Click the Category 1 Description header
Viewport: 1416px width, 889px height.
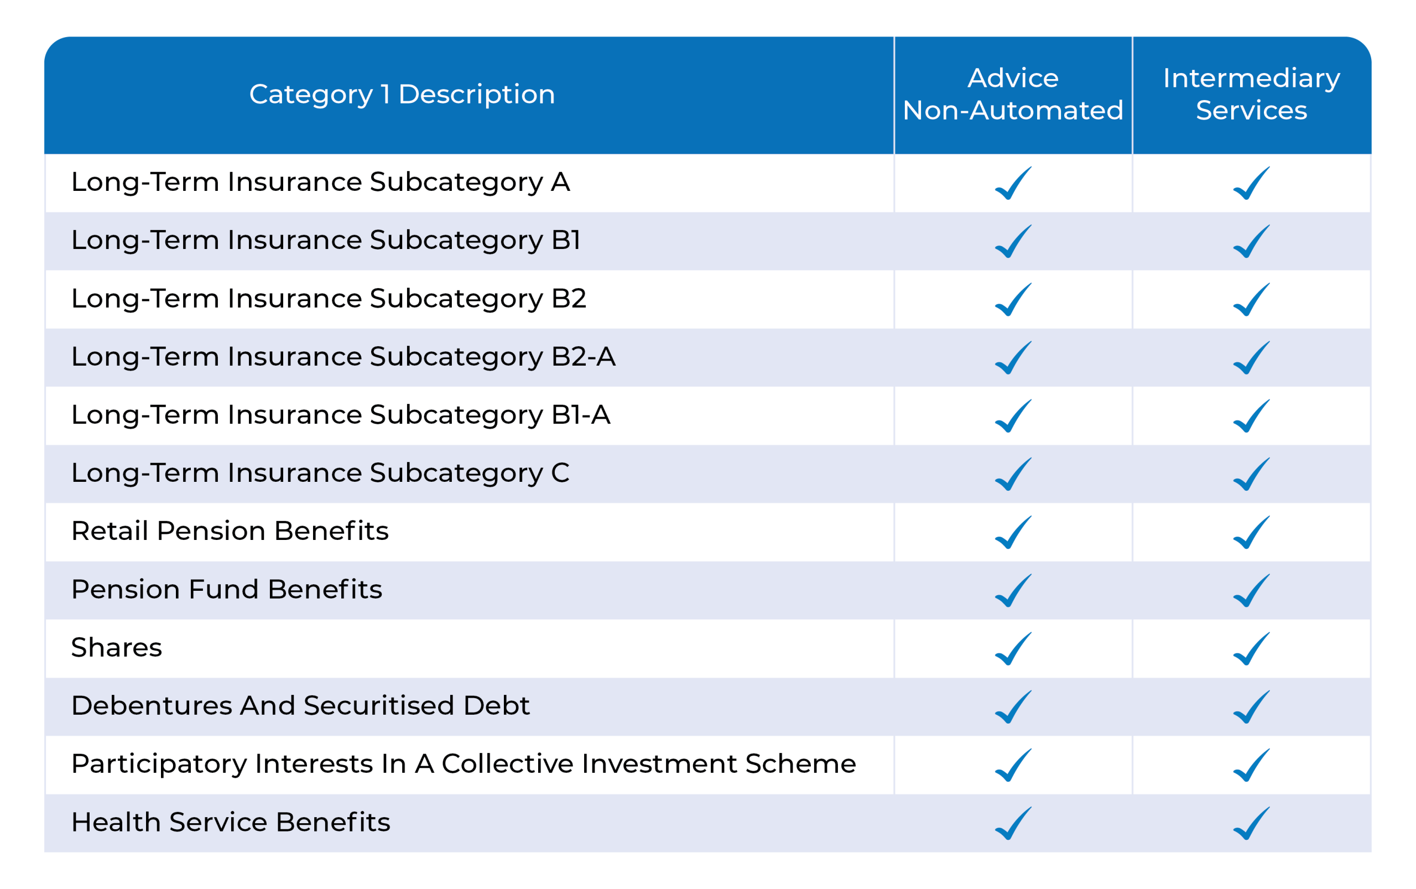(x=402, y=95)
